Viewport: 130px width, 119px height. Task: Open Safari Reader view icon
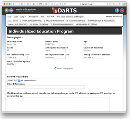click(x=65, y=4)
